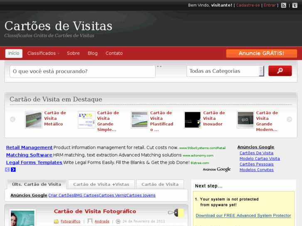Click the Matching Software ad link
Image resolution: width=302 pixels, height=226 pixels.
pos(29,155)
